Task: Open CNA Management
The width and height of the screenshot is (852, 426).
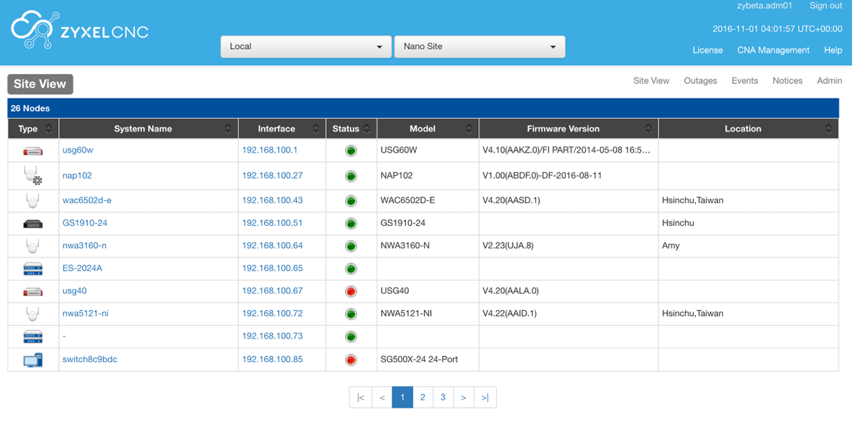Action: click(773, 50)
